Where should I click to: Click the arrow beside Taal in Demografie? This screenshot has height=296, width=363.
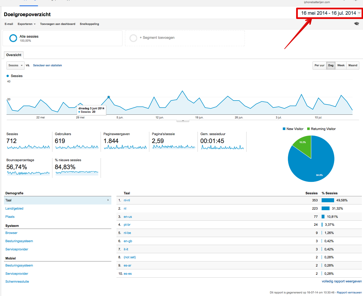click(108, 200)
